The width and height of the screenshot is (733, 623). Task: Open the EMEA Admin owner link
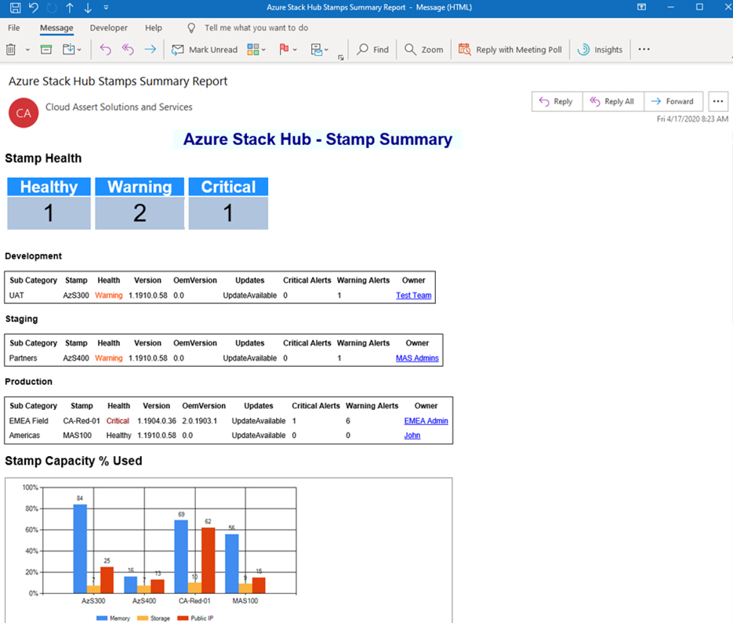coord(426,421)
